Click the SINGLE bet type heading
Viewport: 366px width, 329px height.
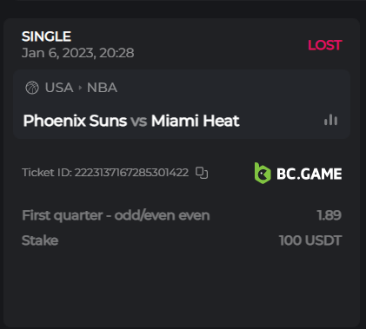point(46,36)
